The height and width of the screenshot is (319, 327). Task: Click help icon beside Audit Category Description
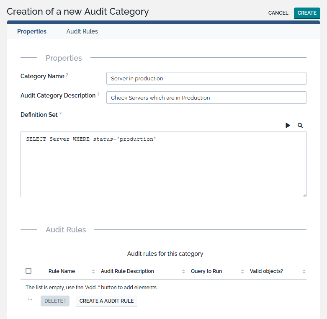click(98, 95)
